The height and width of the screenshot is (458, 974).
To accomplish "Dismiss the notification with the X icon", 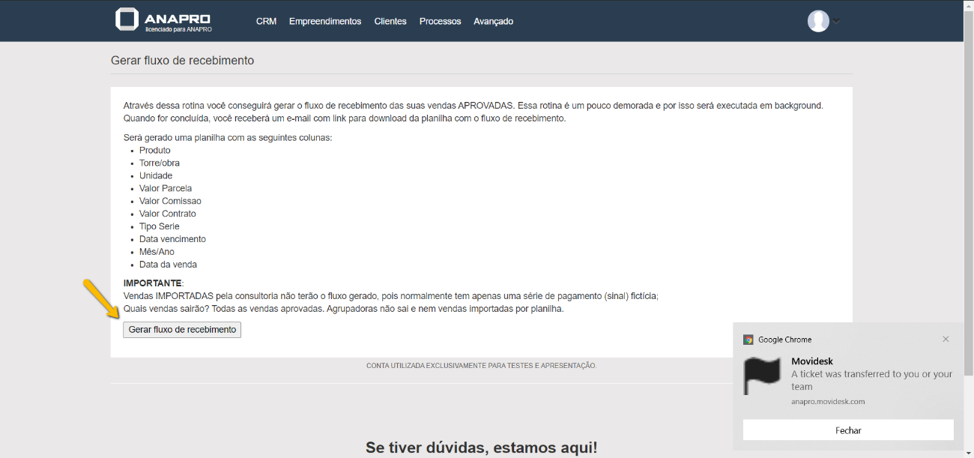I will tap(946, 339).
